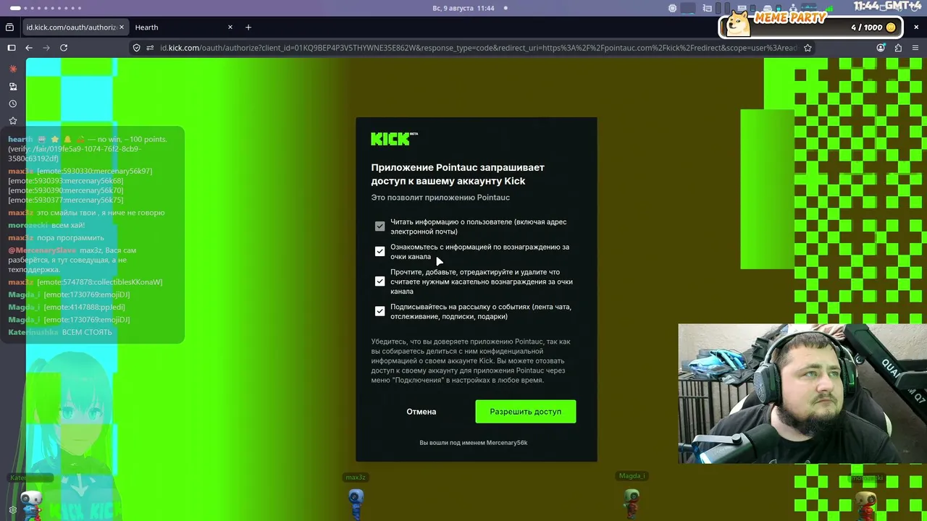The image size is (927, 521).
Task: Reload the Kick authorization page
Action: [x=64, y=48]
